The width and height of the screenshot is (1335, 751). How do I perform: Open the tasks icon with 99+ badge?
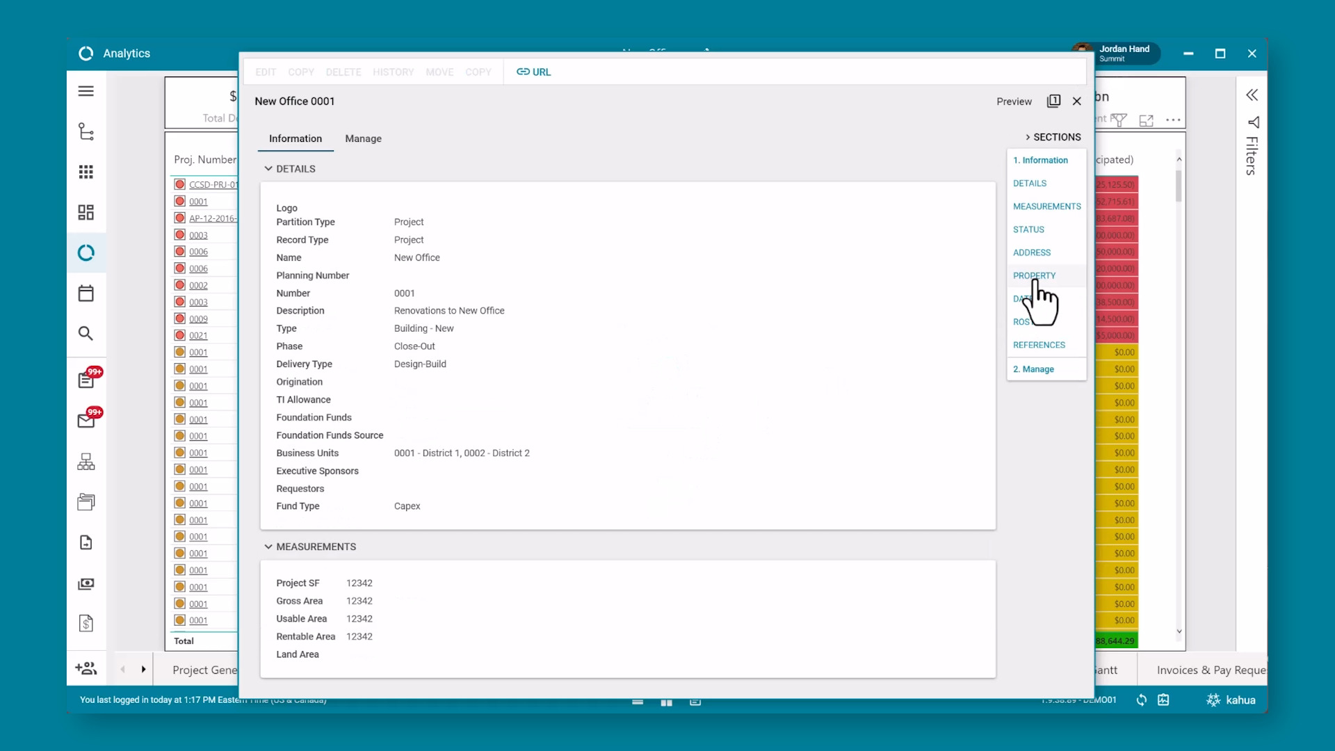87,380
